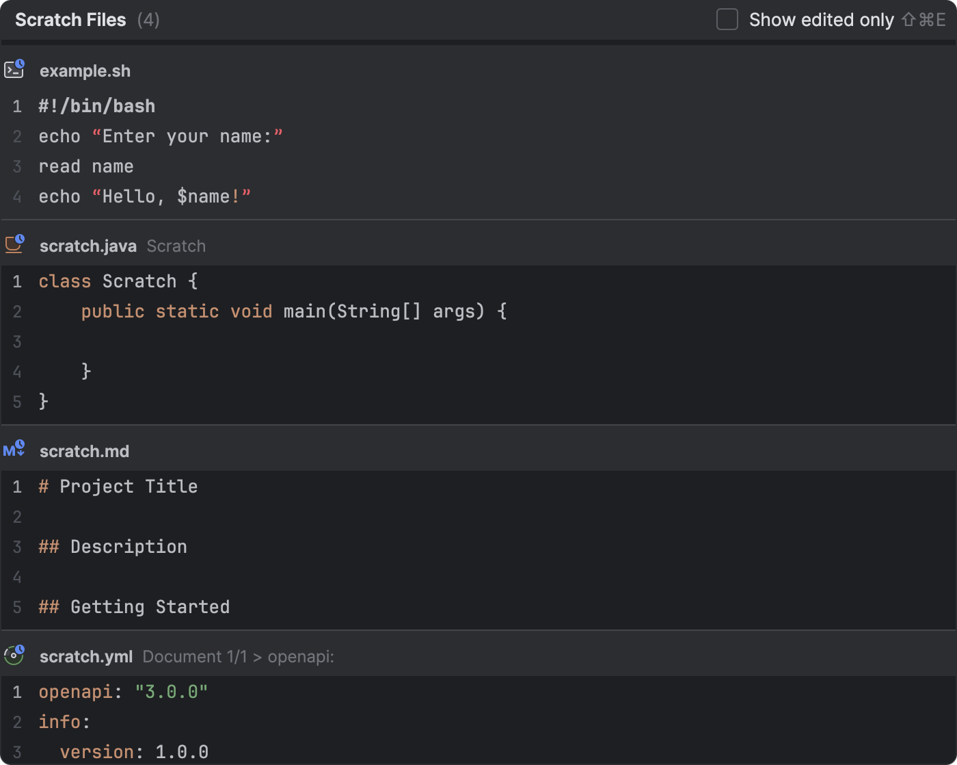Click the M symbol of the scratch.md icon

[10, 450]
